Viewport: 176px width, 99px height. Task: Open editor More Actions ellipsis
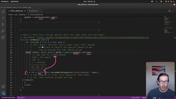coord(173,11)
